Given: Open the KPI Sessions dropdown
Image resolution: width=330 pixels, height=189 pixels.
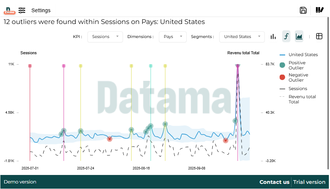Looking at the screenshot, I should pos(105,37).
